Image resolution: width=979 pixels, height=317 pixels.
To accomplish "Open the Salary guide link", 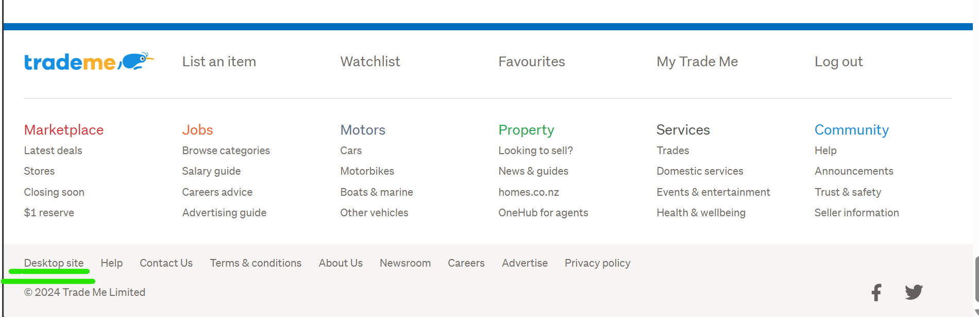I will [211, 171].
